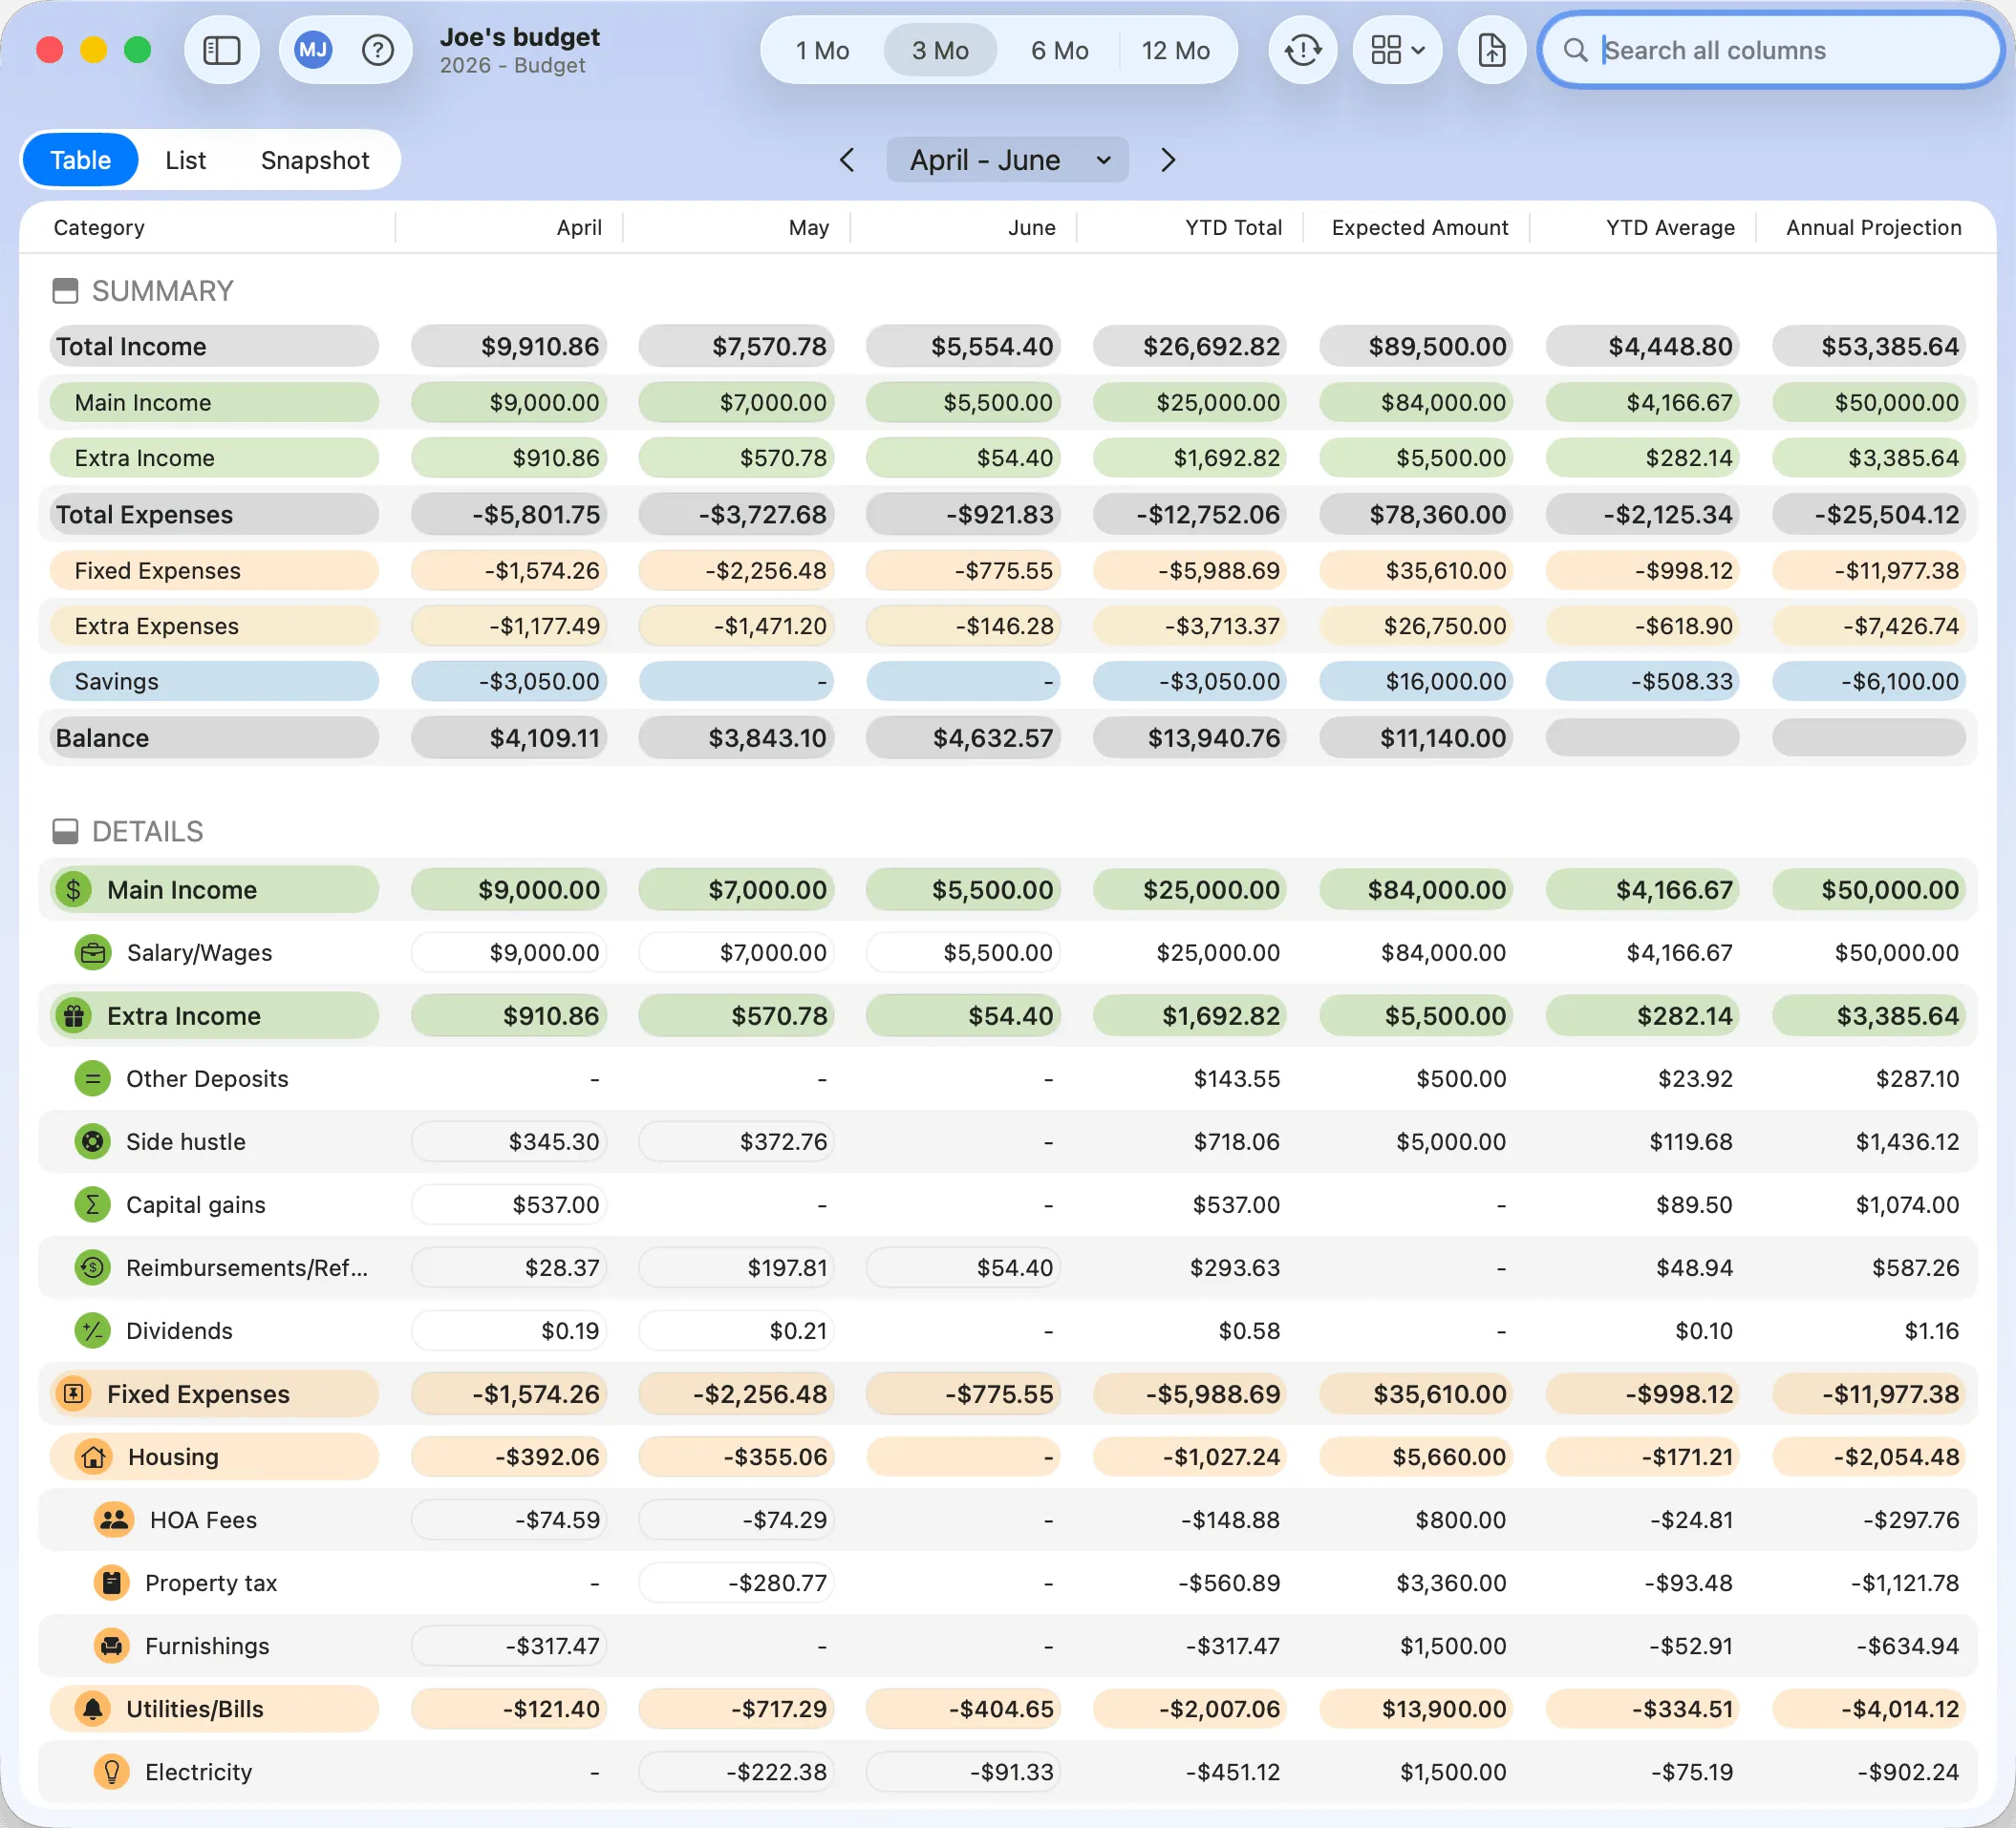The width and height of the screenshot is (2016, 1828).
Task: Collapse the SUMMARY section icon
Action: [x=65, y=291]
